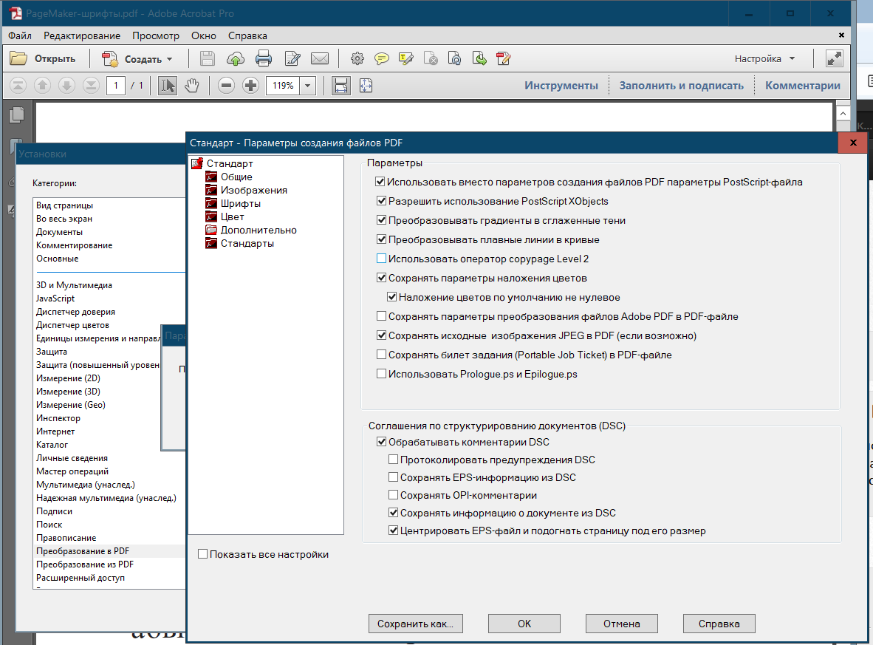This screenshot has width=873, height=645.
Task: Select Общие in settings tree
Action: 236,177
